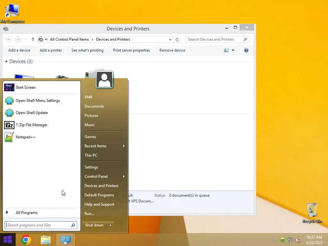Click the Back arrow in Devices and Printers

tap(9, 39)
